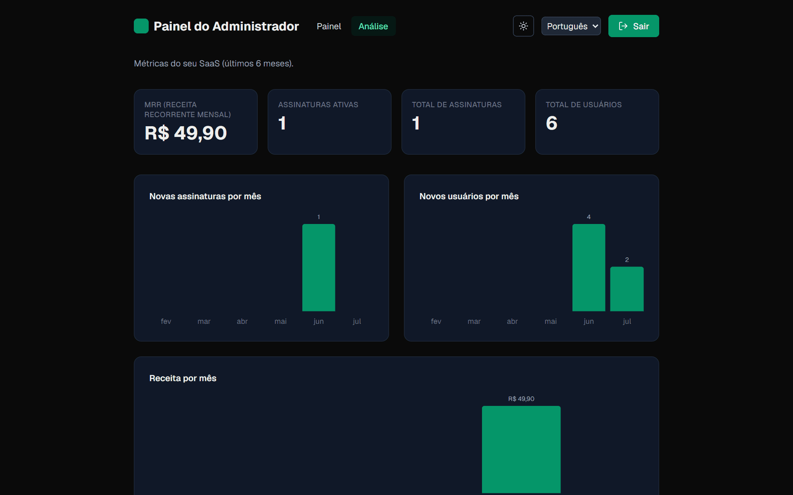
Task: Click the R$ 49,90 revenue bar
Action: (x=521, y=449)
